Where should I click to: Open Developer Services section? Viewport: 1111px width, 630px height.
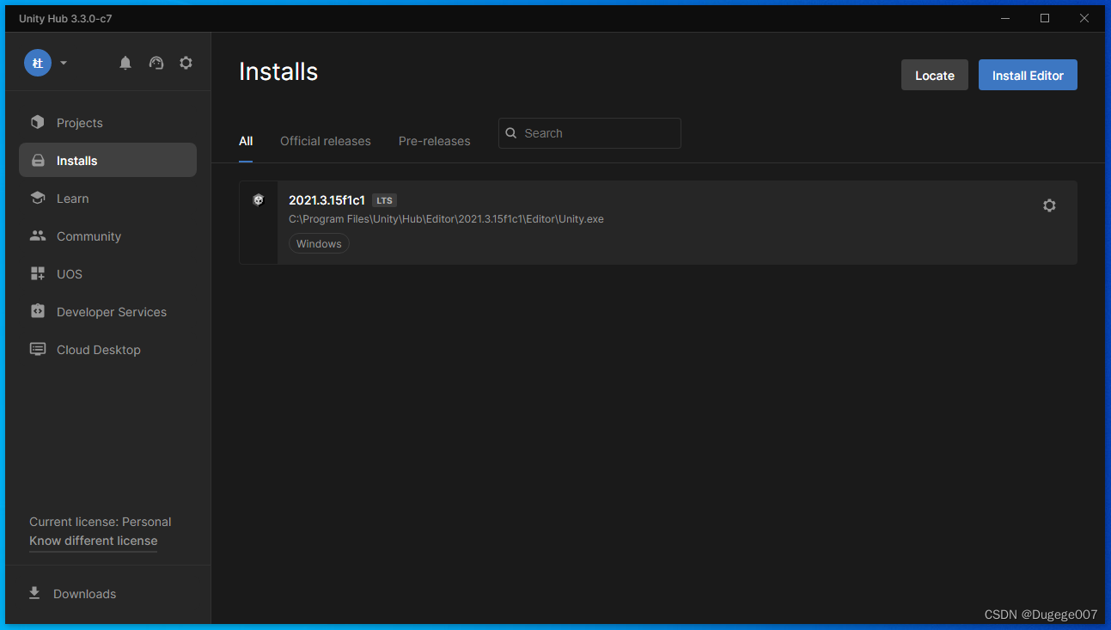107,312
